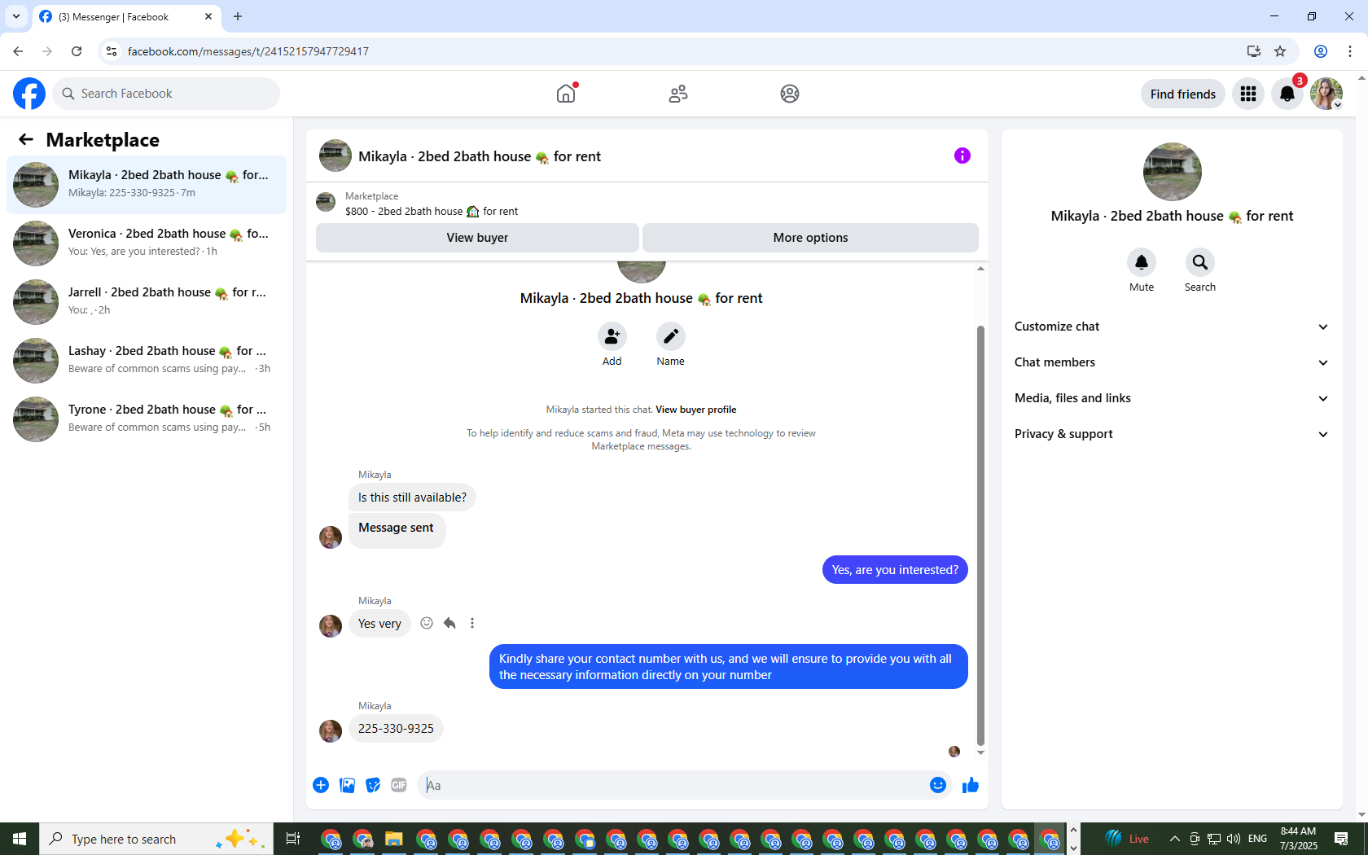Screen dimensions: 1368x855
Task: Attach a photo file in composer
Action: pos(347,785)
